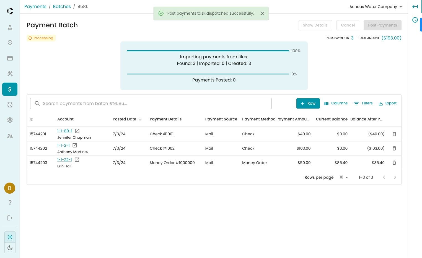Sort by Posted Date arrow icon
The width and height of the screenshot is (422, 258).
(140, 119)
